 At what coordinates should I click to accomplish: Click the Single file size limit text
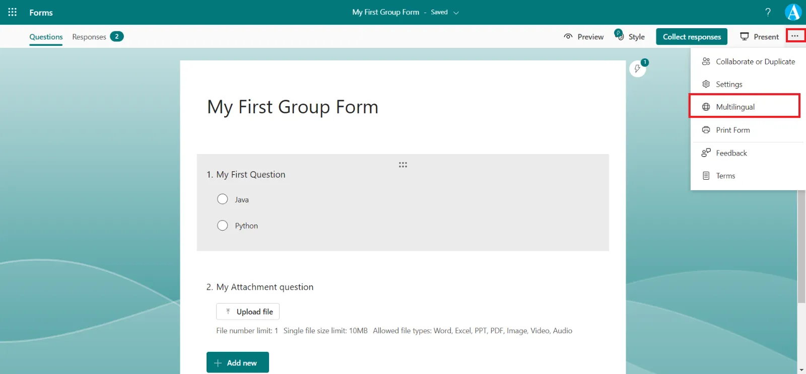pos(325,331)
